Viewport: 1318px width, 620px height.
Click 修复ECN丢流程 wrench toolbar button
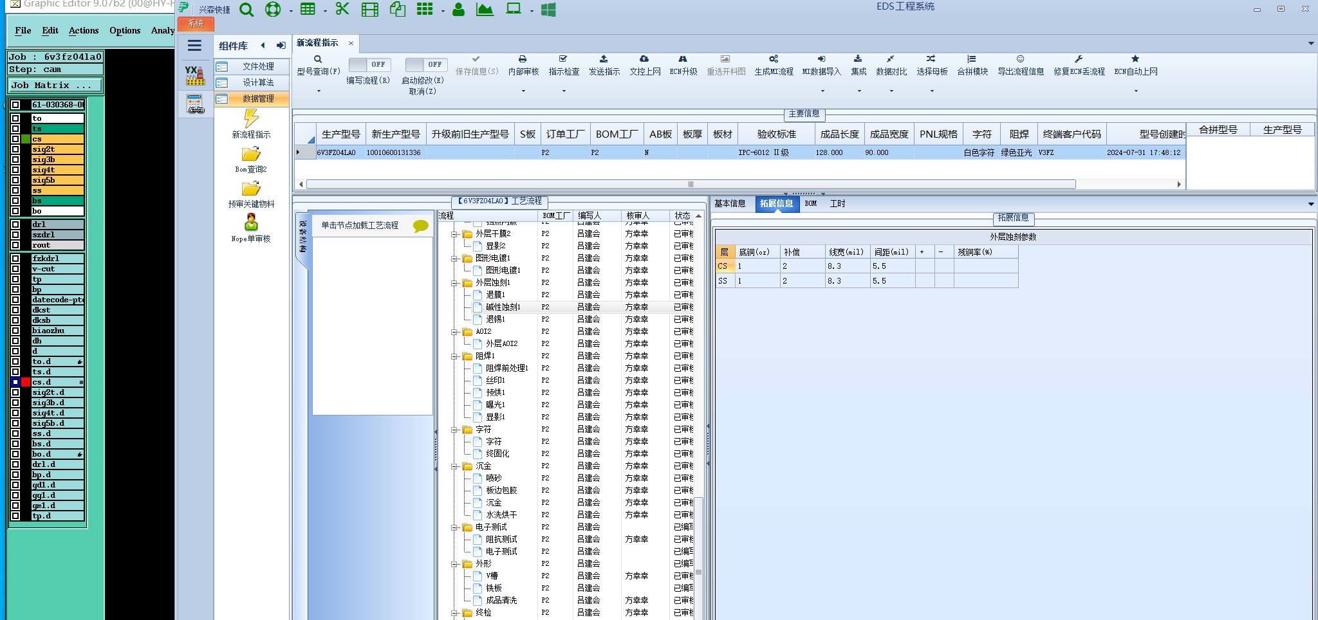click(x=1079, y=66)
